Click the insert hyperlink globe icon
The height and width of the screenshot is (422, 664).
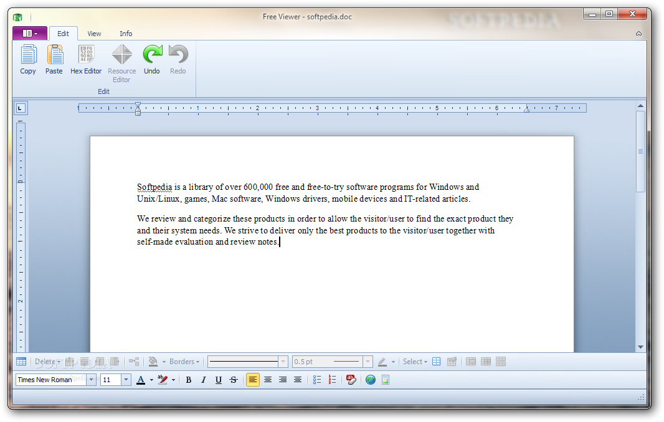point(371,380)
